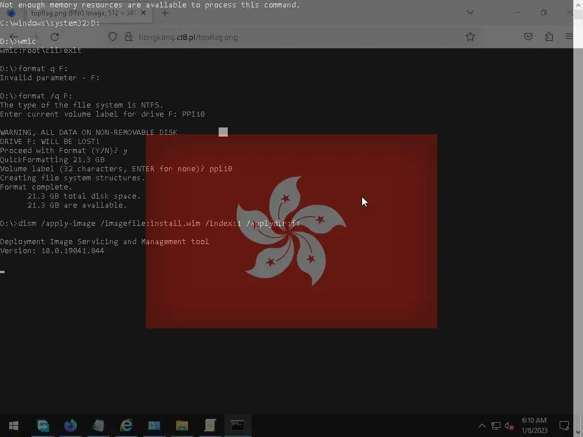Viewport: 583px width, 437px height.
Task: Click 'Creating file system structures.' line
Action: point(72,178)
